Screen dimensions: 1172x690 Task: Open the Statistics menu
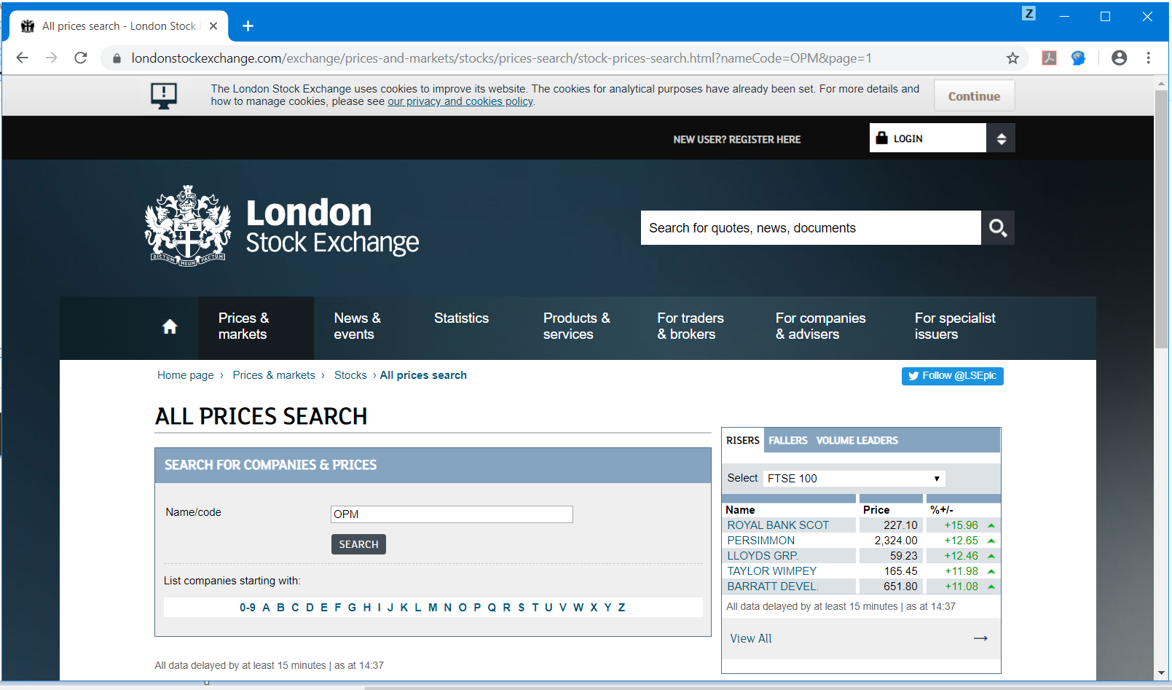coord(461,318)
